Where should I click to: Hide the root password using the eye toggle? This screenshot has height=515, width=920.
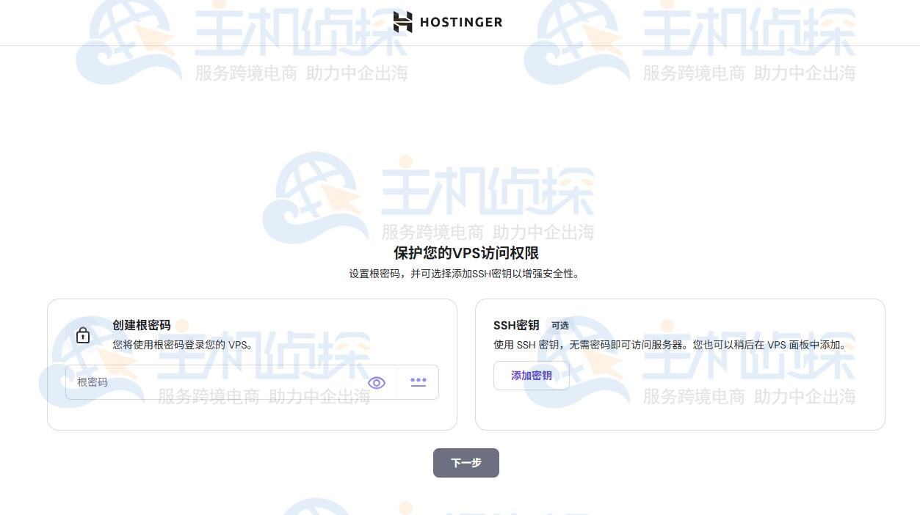coord(377,382)
